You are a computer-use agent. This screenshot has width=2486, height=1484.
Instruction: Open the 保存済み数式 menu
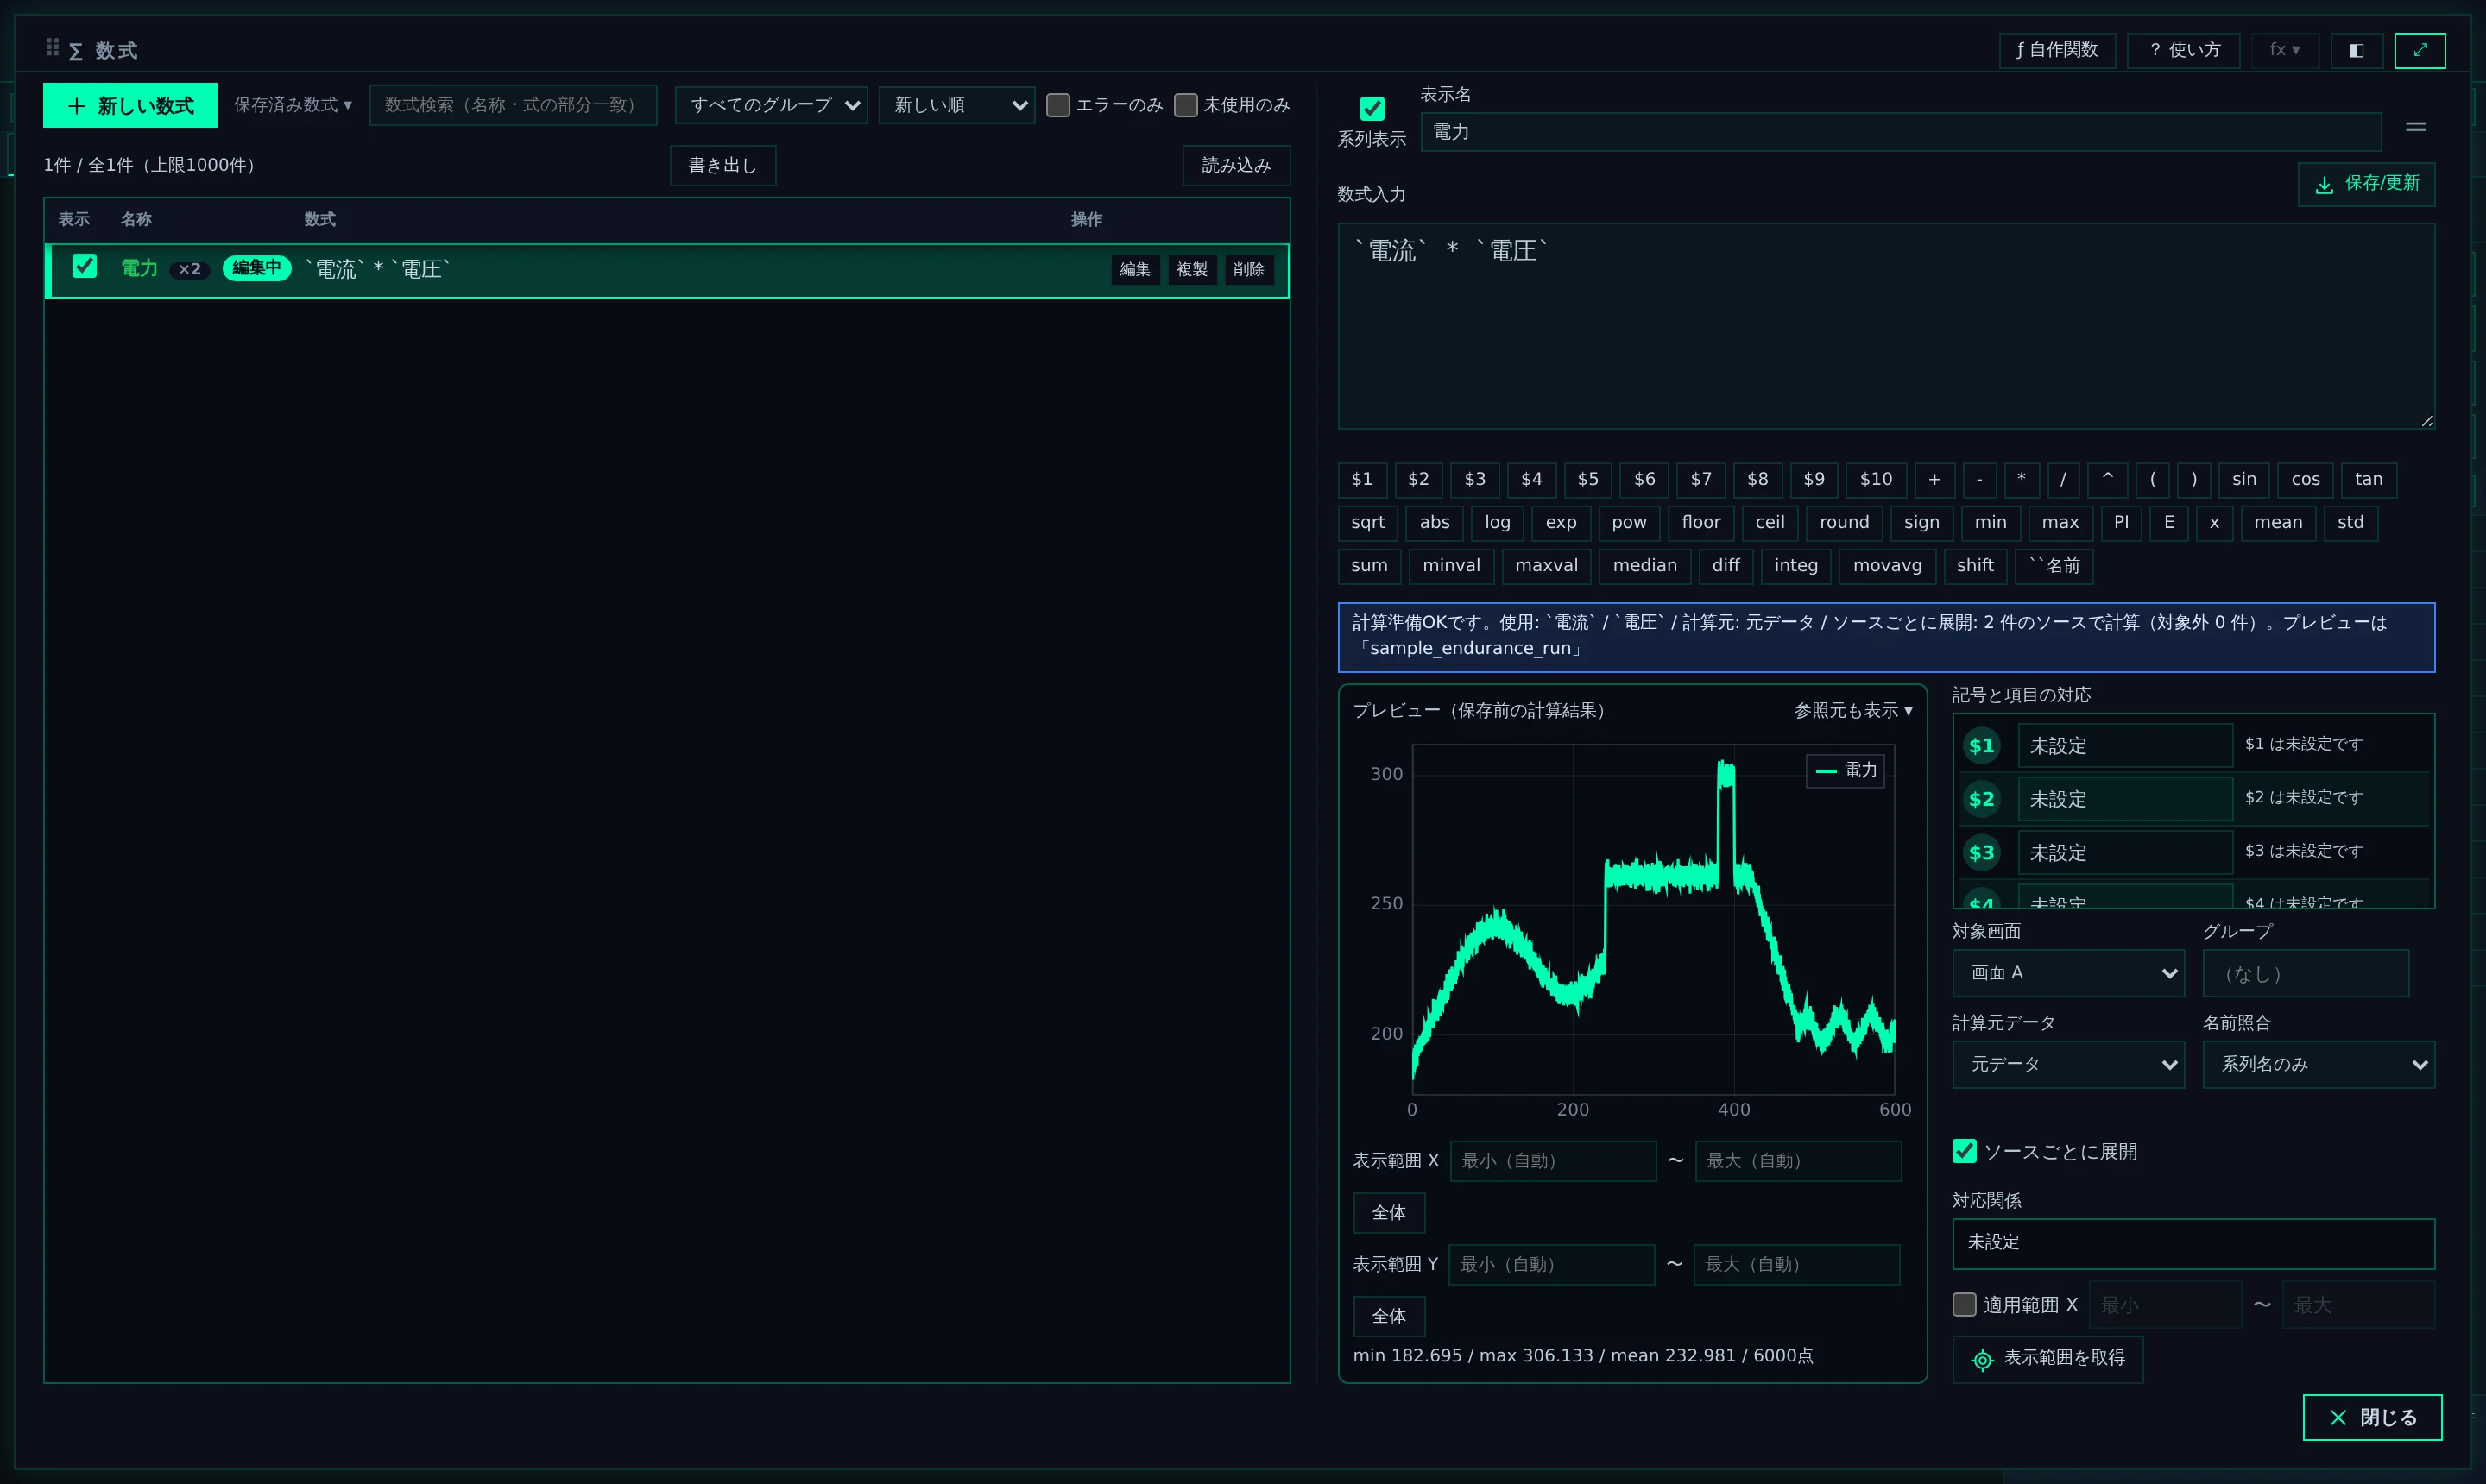(292, 105)
